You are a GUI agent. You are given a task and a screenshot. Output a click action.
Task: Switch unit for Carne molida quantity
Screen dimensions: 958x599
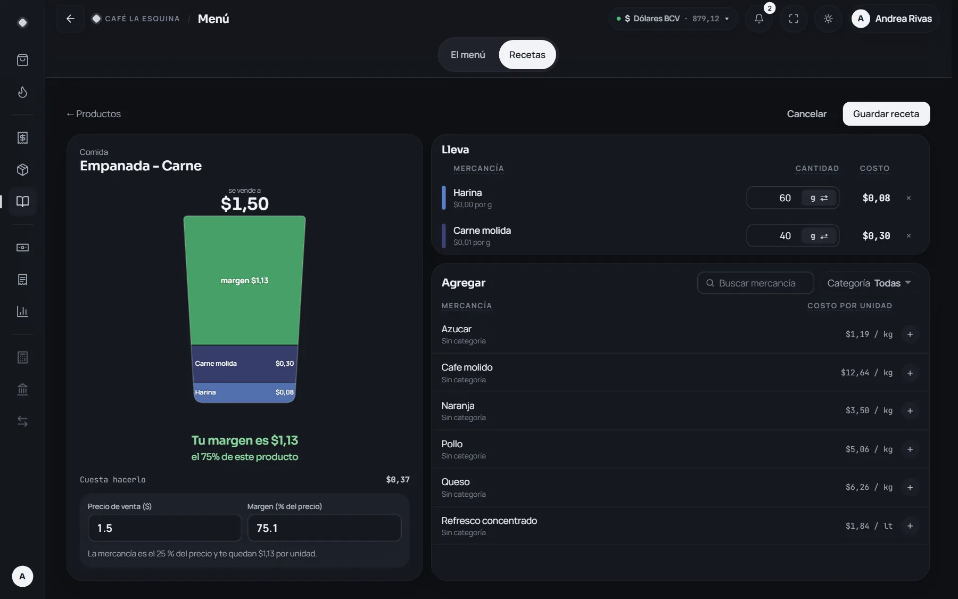(819, 236)
